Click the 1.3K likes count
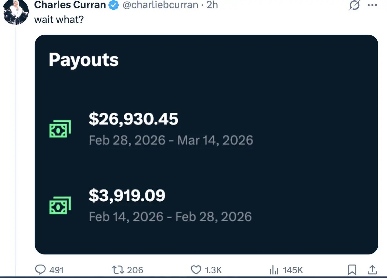 [x=214, y=270]
